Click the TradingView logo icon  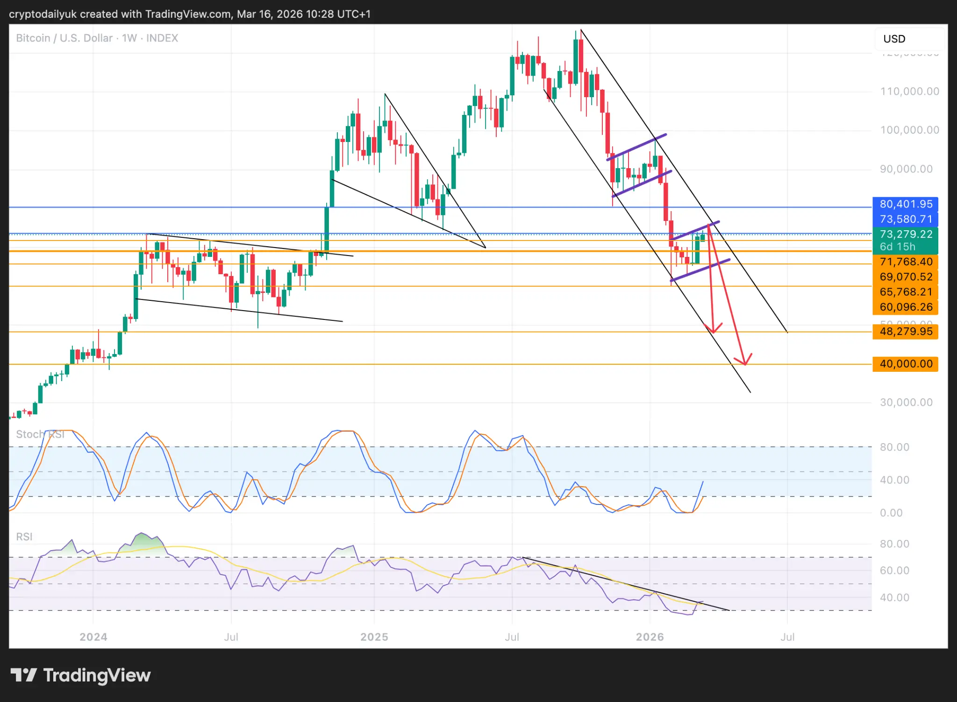point(23,675)
